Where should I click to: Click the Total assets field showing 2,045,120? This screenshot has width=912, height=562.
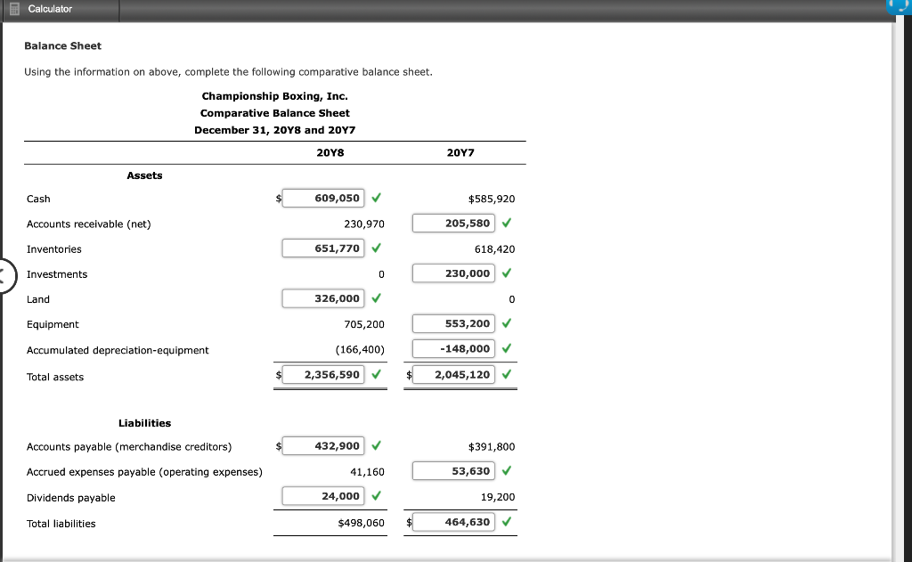point(453,373)
